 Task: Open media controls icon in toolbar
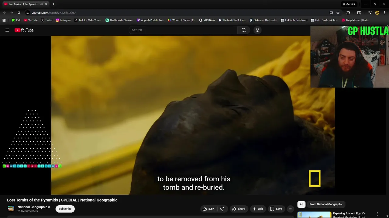tap(370, 13)
